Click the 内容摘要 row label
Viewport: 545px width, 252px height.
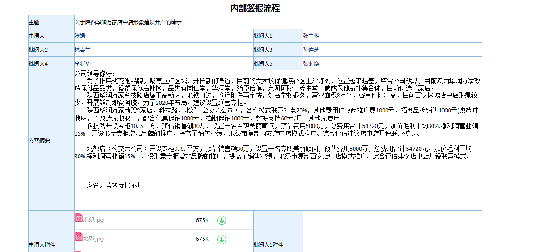(39, 140)
